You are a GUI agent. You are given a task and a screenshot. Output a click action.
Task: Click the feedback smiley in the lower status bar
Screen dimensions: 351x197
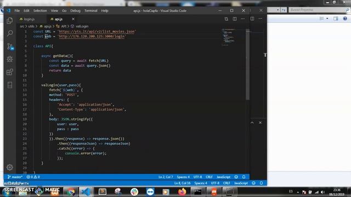[253, 183]
